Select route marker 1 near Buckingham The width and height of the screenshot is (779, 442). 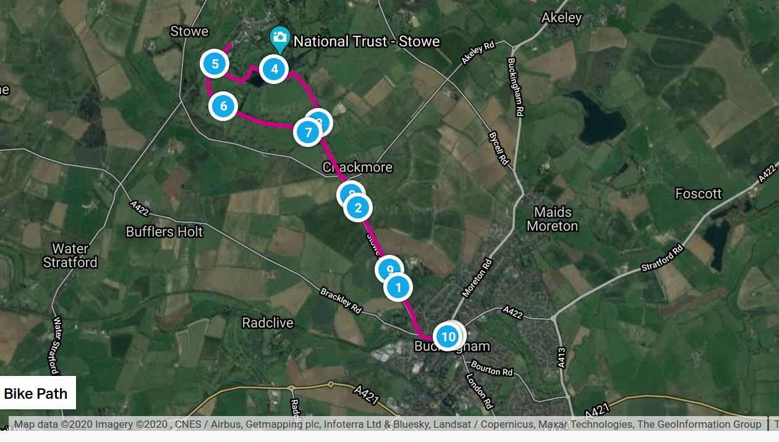(398, 287)
